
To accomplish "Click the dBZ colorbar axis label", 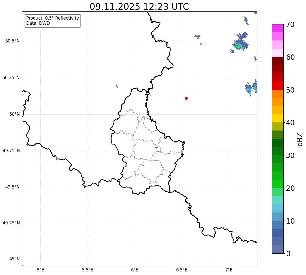I will 300,139.
